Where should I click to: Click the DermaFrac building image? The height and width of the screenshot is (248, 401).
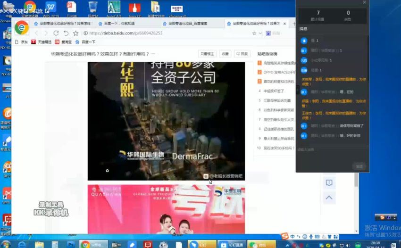point(166,121)
